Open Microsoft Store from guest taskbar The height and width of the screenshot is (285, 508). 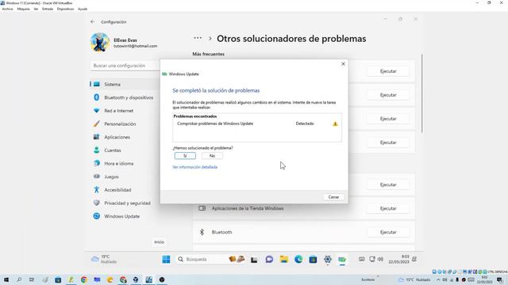tap(313, 259)
